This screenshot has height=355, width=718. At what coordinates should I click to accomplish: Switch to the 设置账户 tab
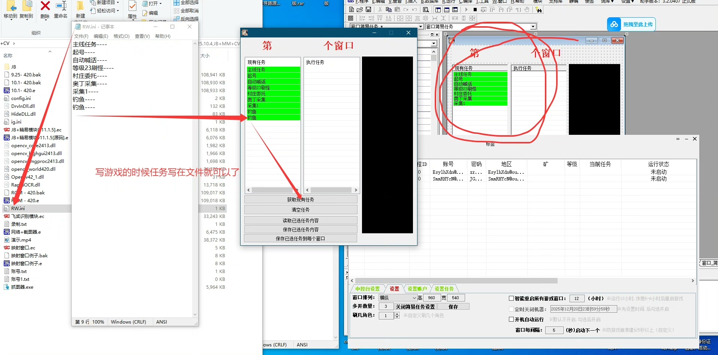(x=417, y=289)
